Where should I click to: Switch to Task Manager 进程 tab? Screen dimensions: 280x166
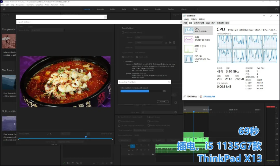coord(185,23)
